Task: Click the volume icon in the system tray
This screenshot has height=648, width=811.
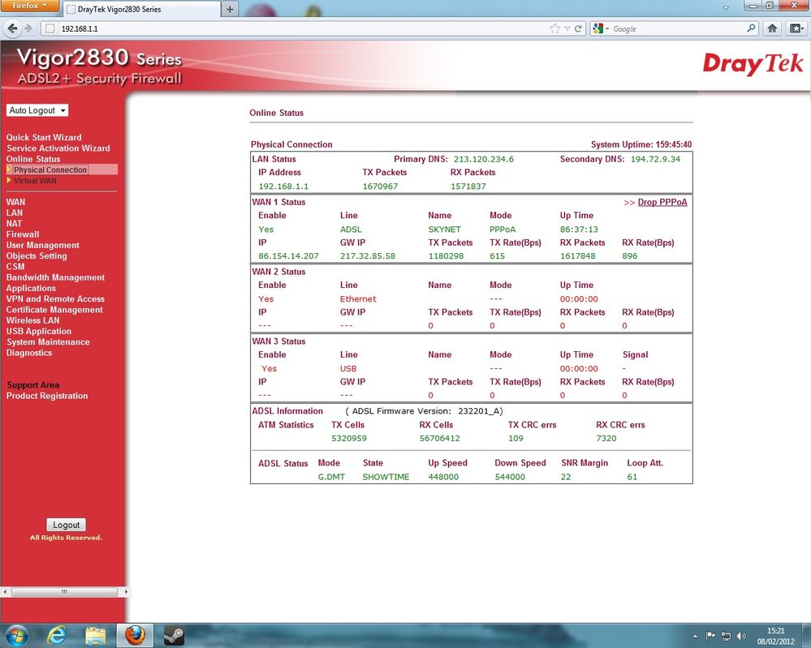Action: click(740, 636)
